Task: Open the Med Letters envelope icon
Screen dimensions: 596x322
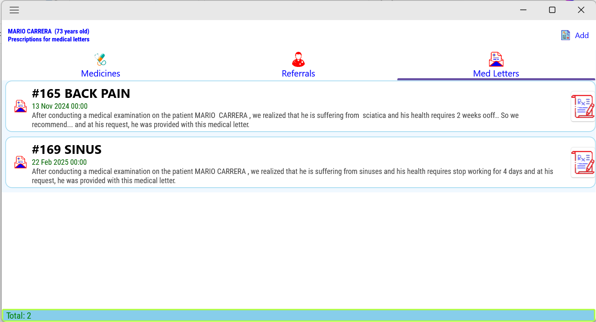Action: point(496,59)
